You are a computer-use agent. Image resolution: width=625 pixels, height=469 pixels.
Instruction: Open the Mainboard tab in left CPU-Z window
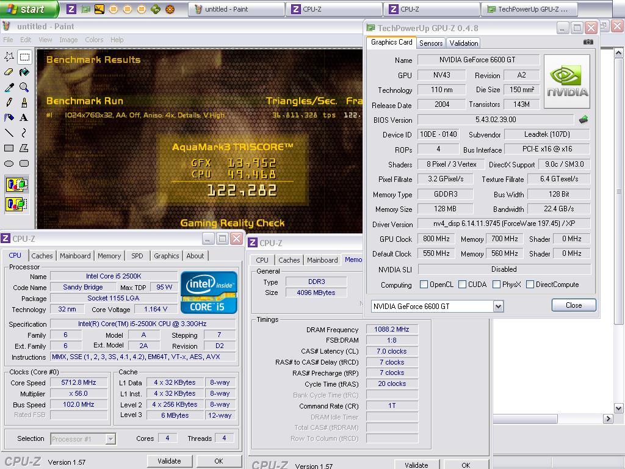tap(75, 256)
